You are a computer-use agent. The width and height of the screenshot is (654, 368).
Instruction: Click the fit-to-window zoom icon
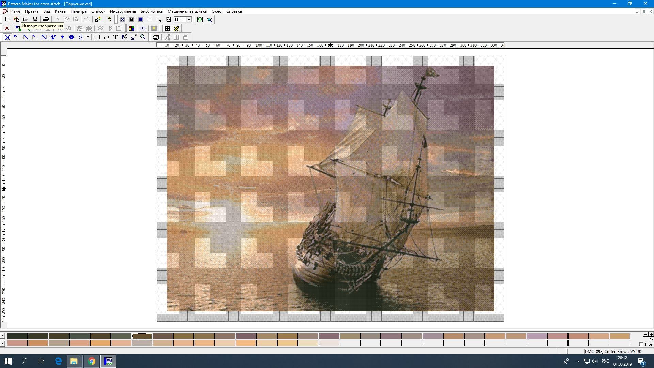[200, 19]
